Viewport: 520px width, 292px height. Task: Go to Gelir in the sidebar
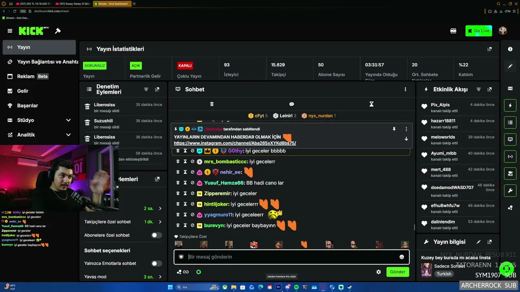click(x=39, y=91)
